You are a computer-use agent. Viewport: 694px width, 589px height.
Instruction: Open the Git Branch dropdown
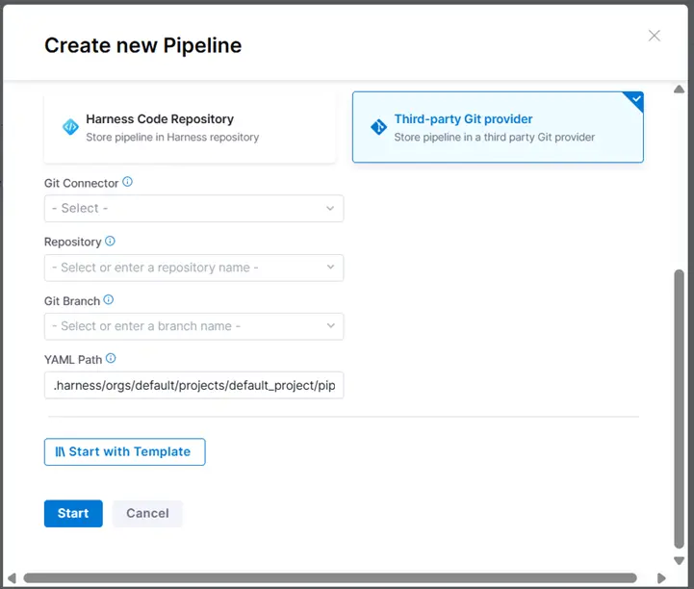click(x=193, y=326)
